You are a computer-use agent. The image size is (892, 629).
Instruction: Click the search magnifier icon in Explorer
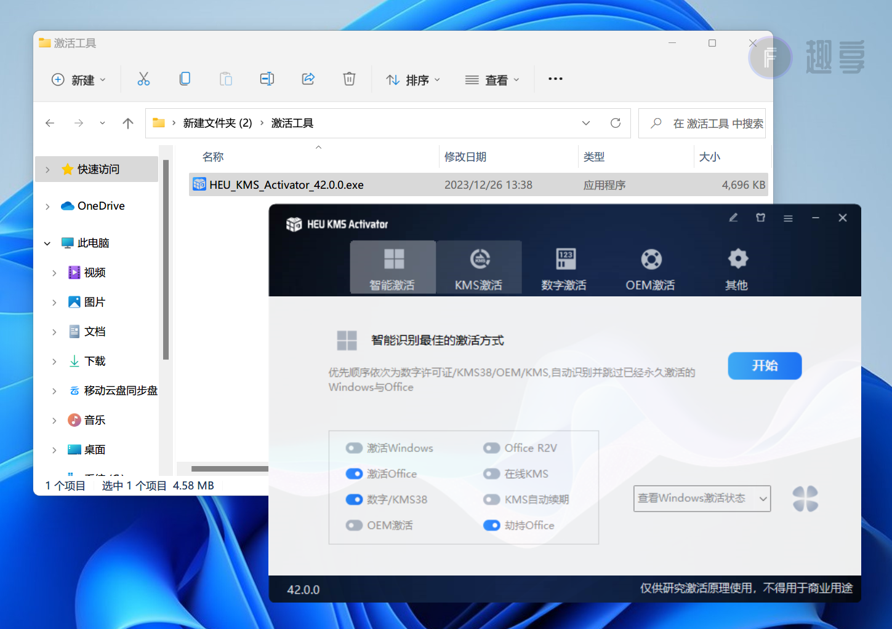click(656, 123)
